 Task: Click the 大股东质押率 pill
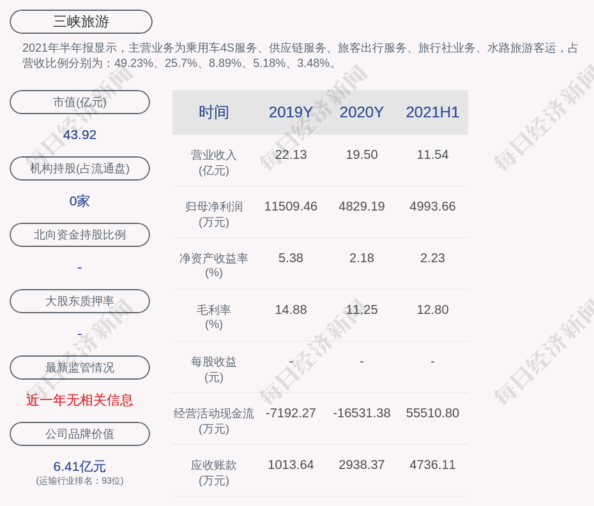[80, 301]
